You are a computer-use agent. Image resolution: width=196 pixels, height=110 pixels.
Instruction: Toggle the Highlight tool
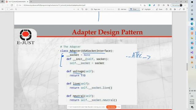146,9
